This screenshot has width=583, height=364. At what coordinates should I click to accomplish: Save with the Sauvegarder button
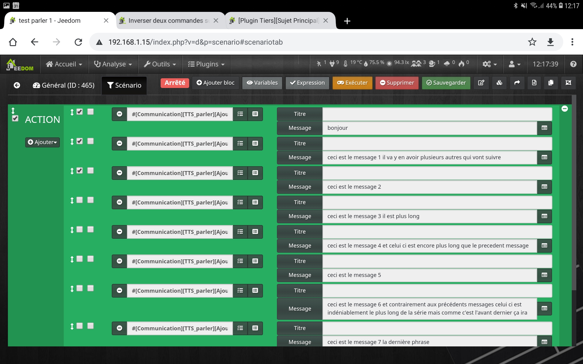point(446,83)
